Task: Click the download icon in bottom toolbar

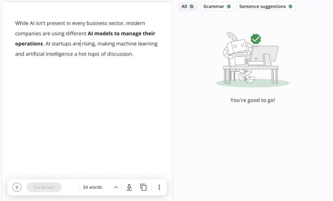Action: coord(129,187)
